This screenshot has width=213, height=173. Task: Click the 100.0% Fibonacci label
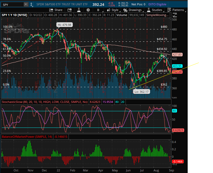click(8, 27)
